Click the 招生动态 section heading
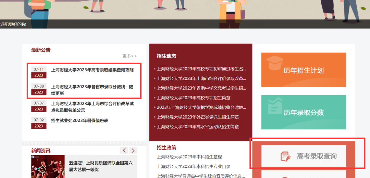 point(166,56)
